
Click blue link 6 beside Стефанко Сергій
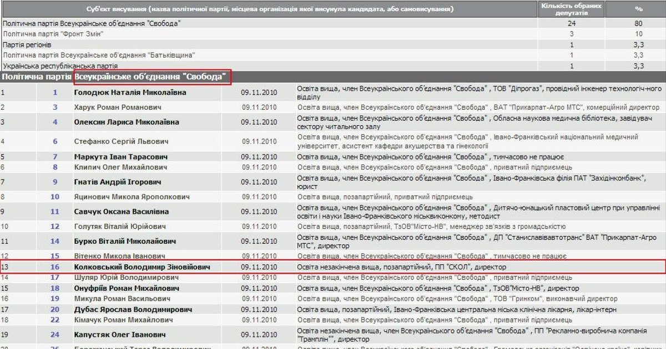pyautogui.click(x=55, y=141)
